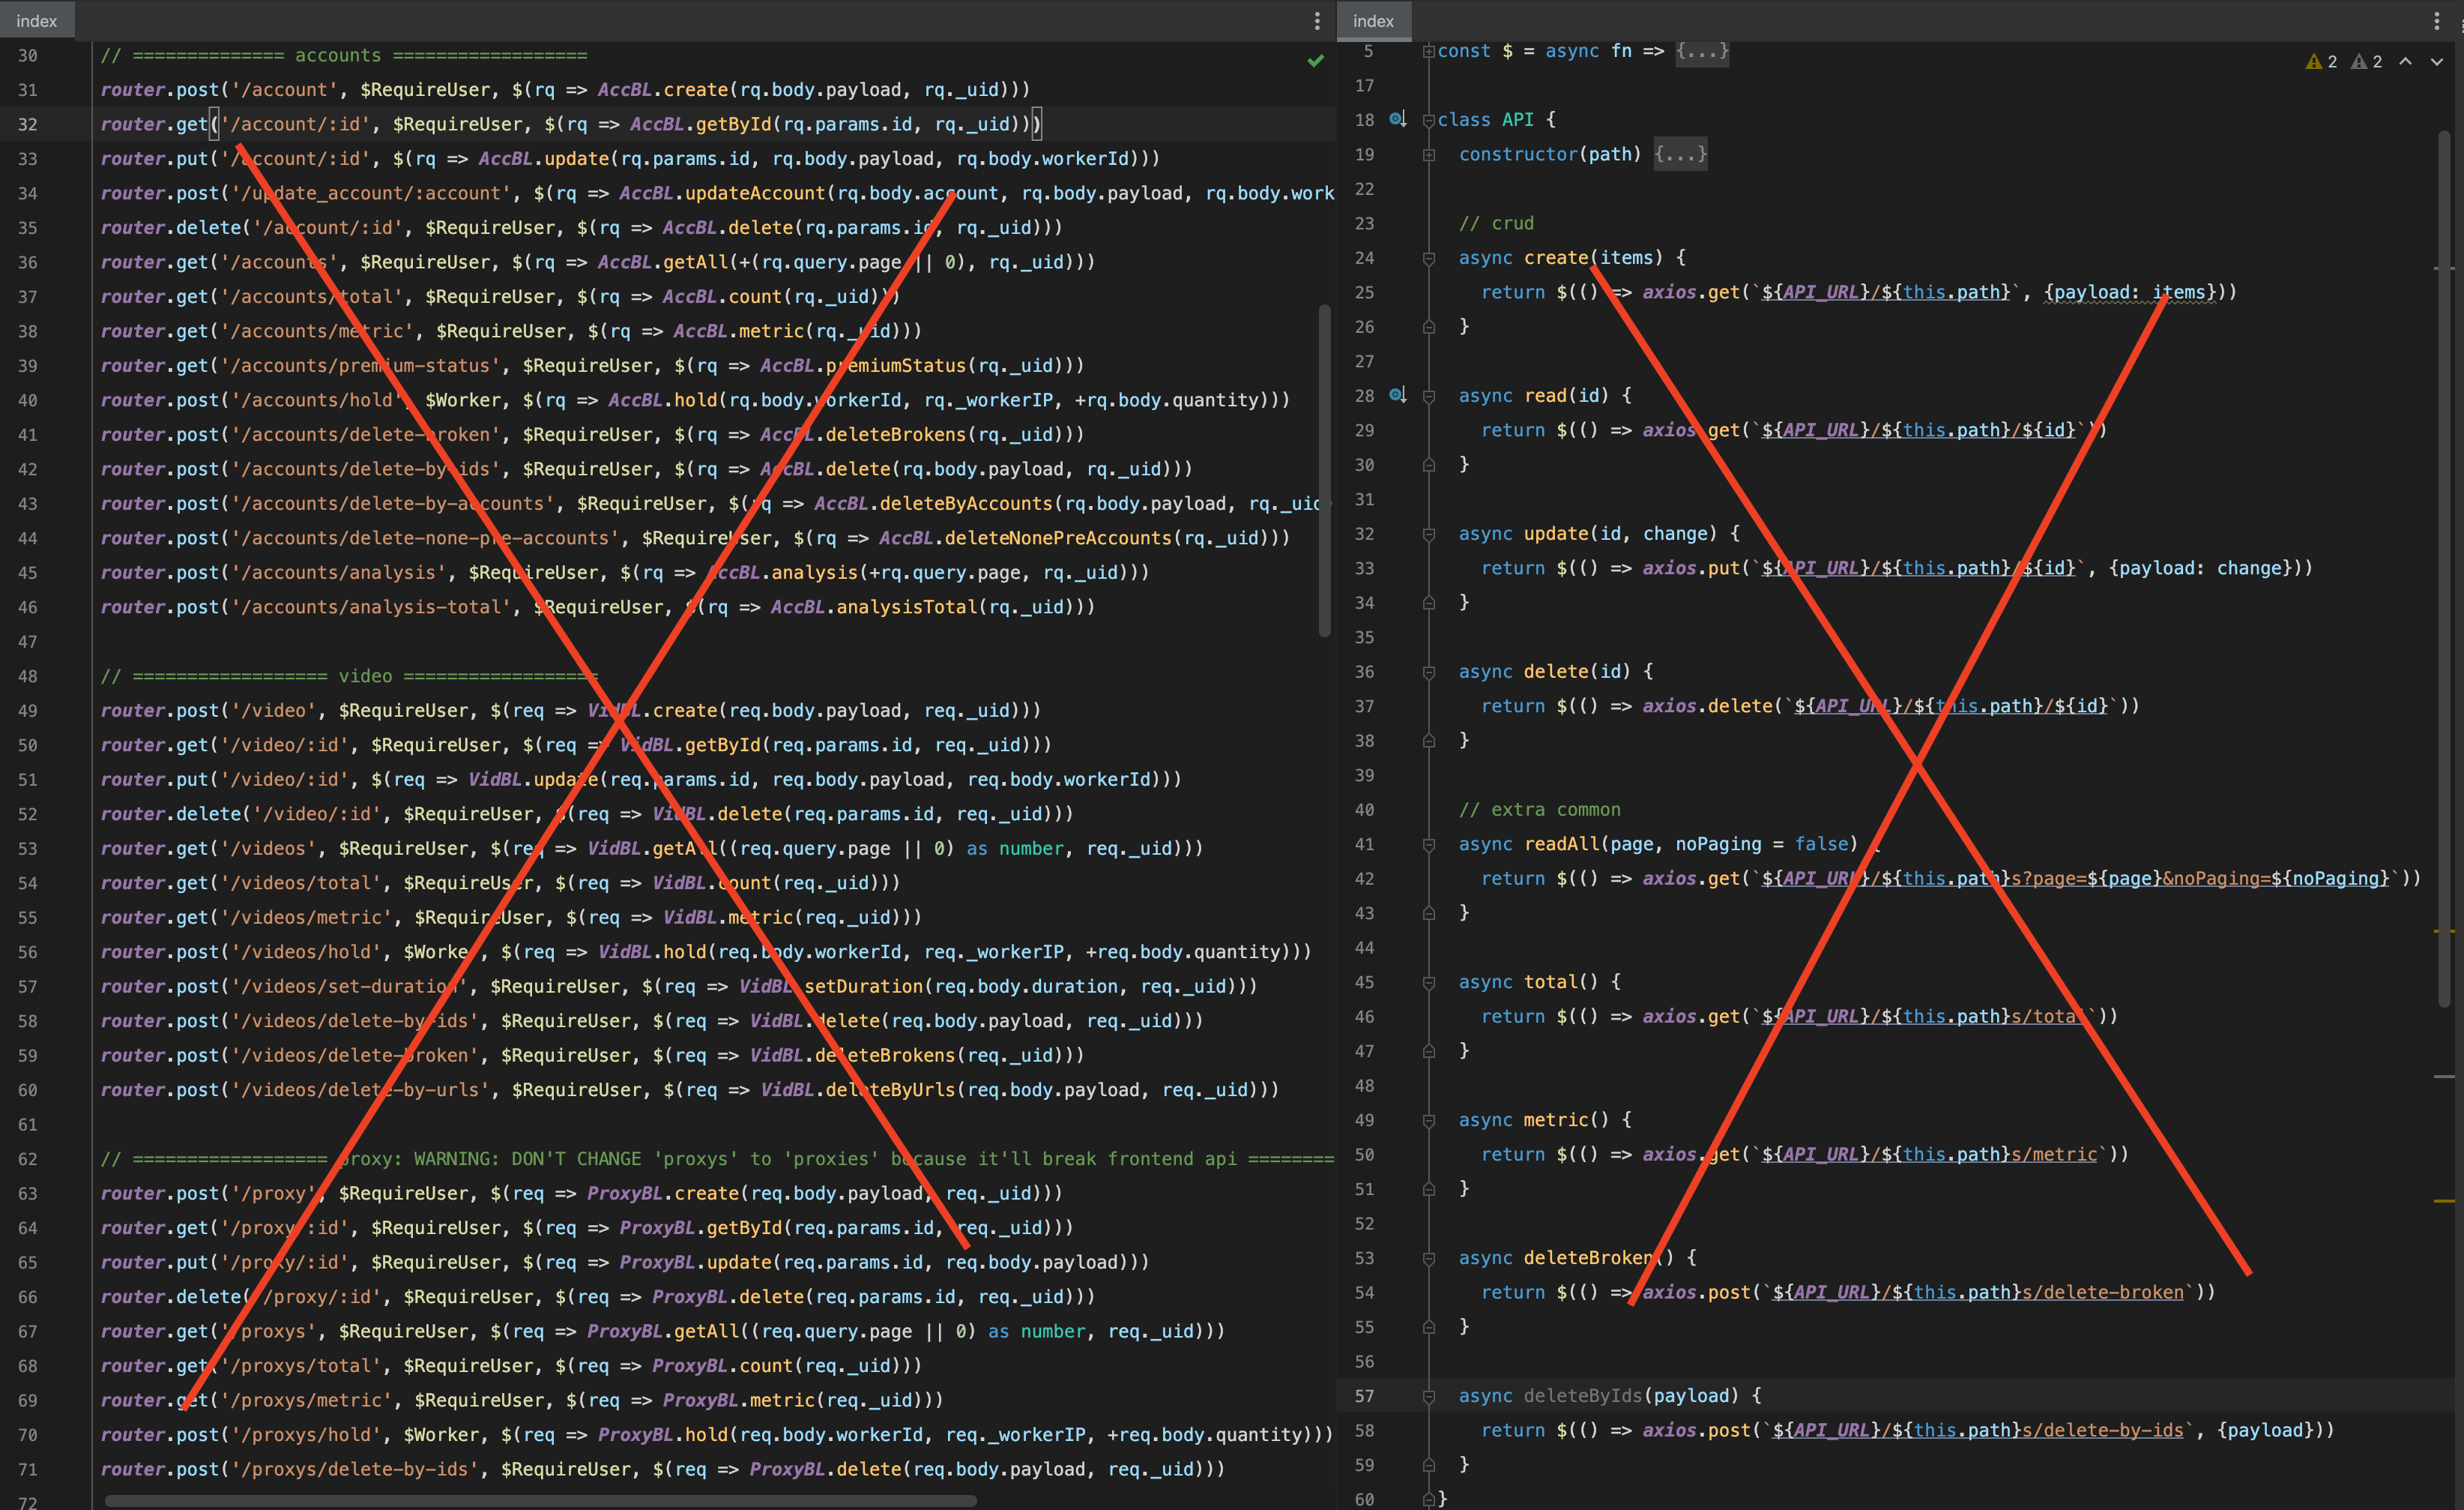
Task: Collapse async create(items) method fold
Action: (x=1429, y=258)
